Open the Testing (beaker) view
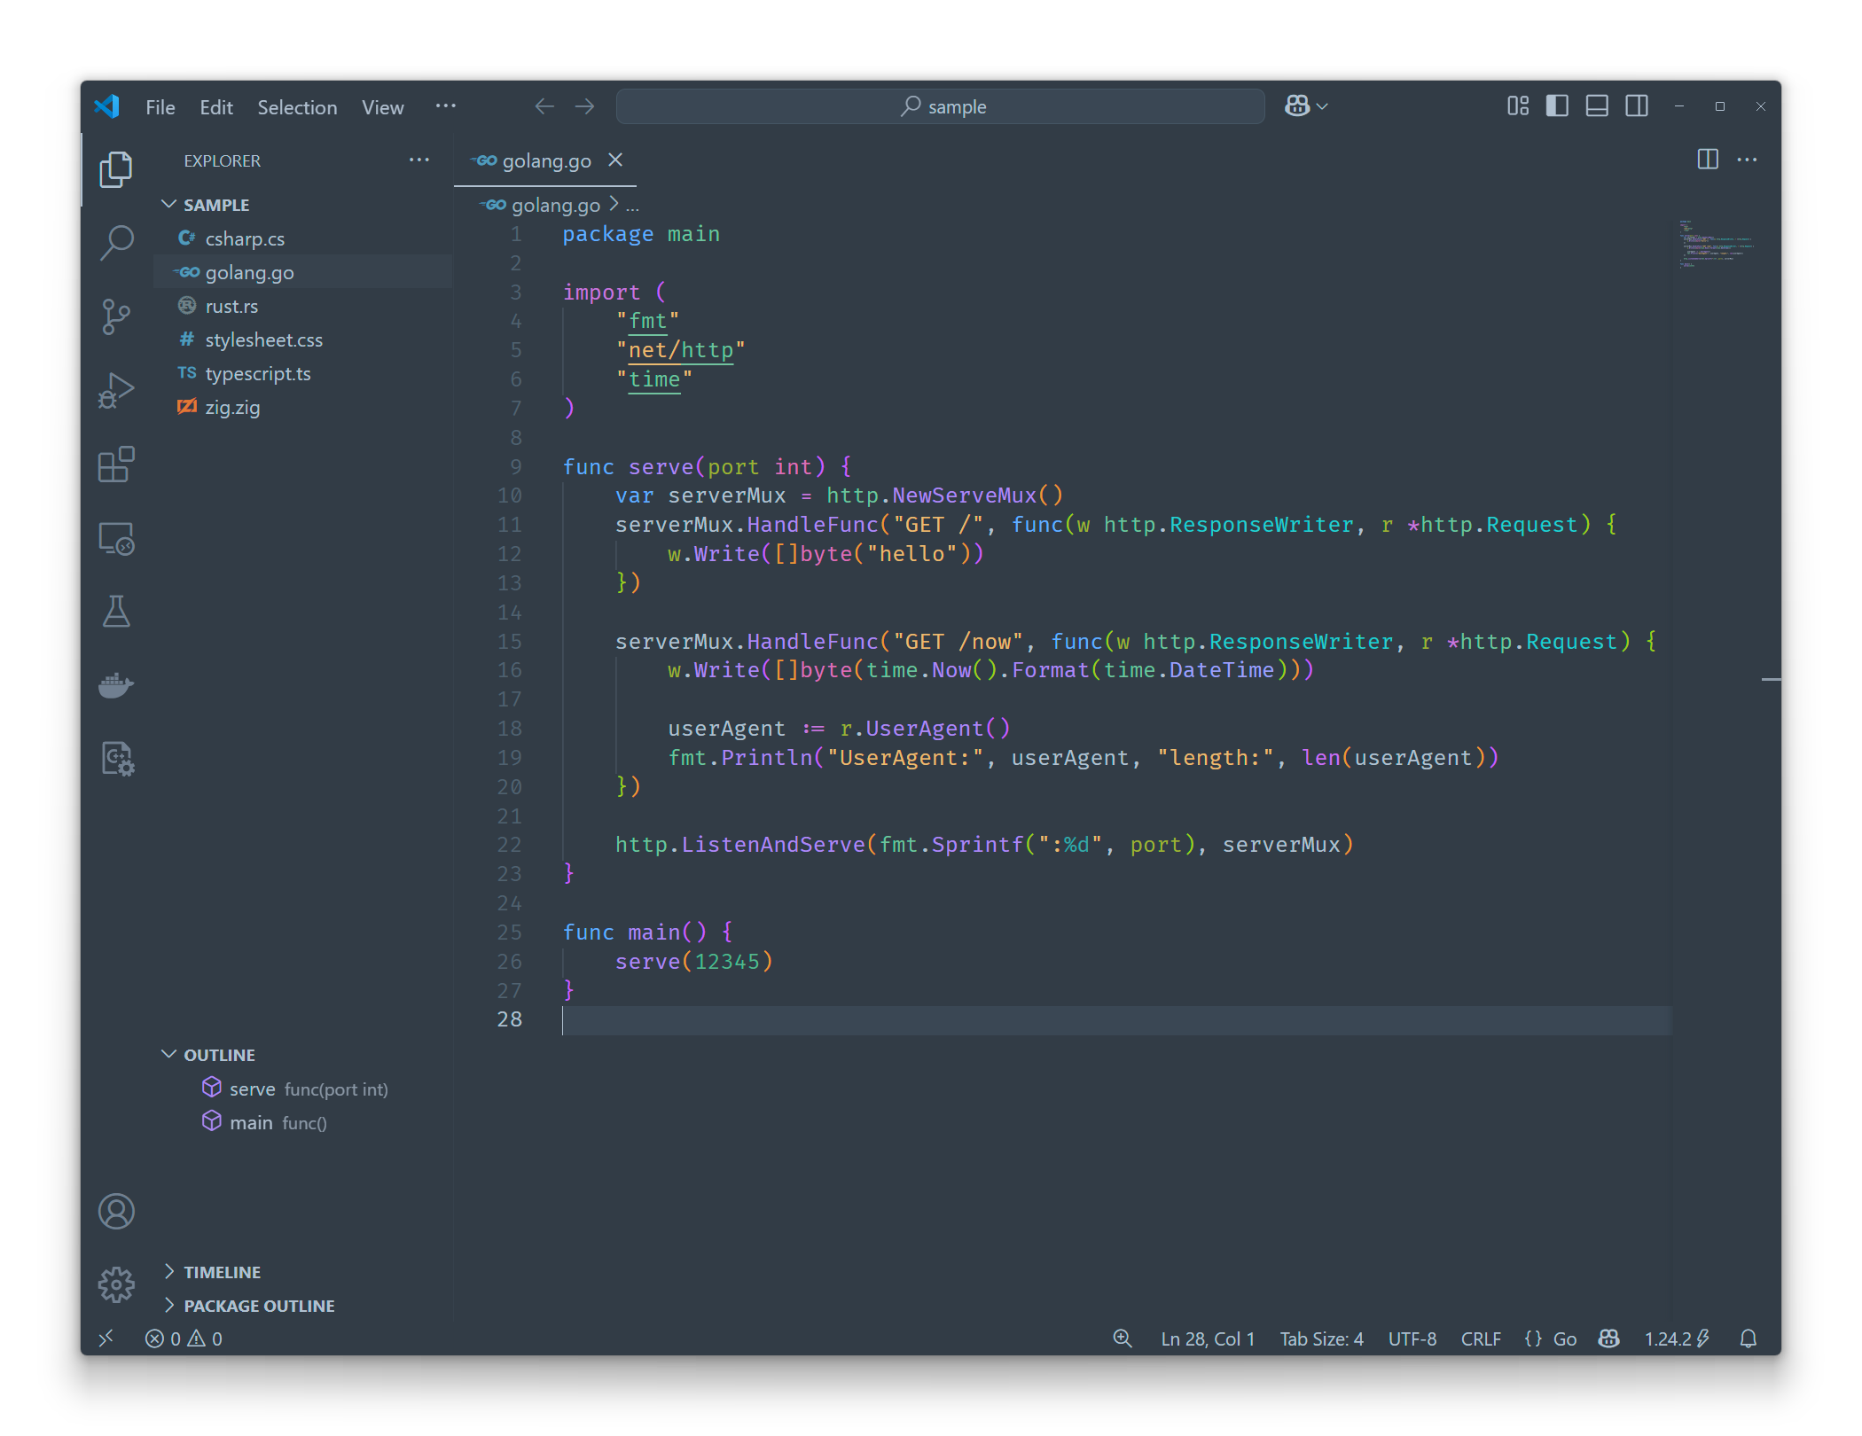1862x1436 pixels. pyautogui.click(x=116, y=612)
